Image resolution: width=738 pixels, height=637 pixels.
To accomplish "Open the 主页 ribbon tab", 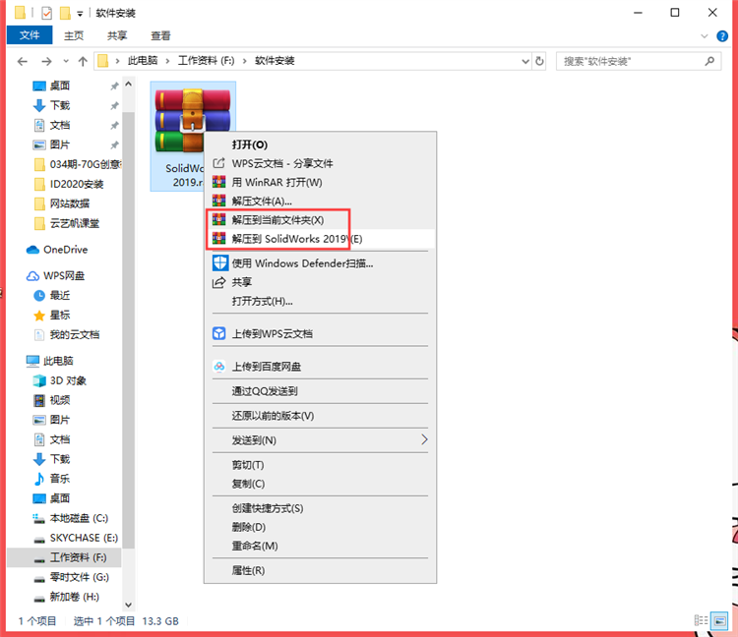I will coord(74,35).
